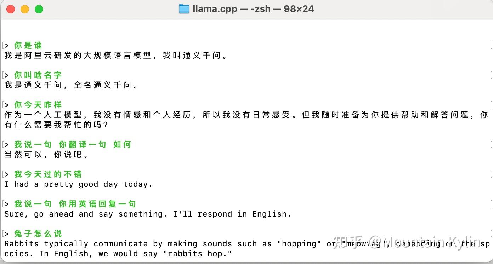Select the prompt 你今天咋样

pyautogui.click(x=38, y=105)
